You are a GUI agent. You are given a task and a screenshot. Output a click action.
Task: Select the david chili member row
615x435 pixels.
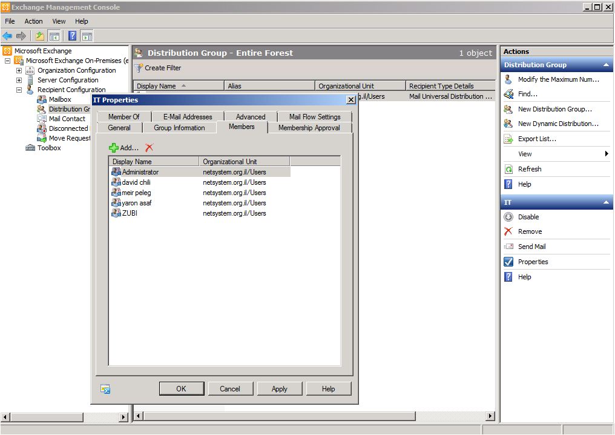click(200, 182)
